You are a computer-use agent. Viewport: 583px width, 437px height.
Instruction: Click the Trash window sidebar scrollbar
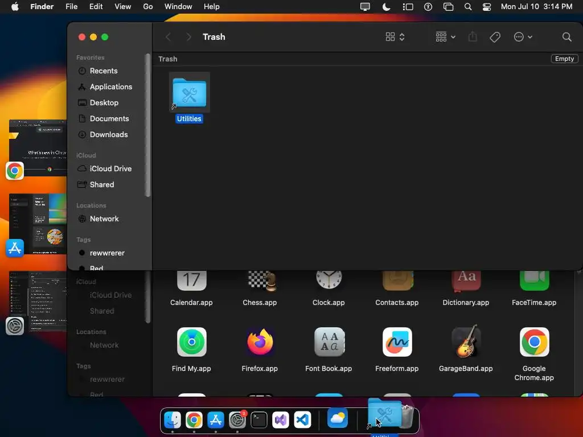click(147, 125)
